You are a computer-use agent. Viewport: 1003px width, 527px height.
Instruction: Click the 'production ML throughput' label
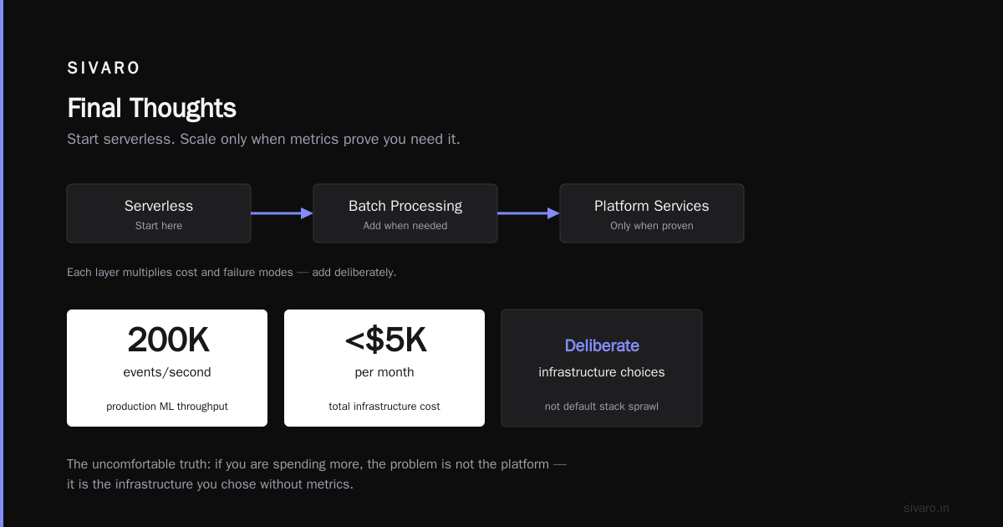point(167,407)
